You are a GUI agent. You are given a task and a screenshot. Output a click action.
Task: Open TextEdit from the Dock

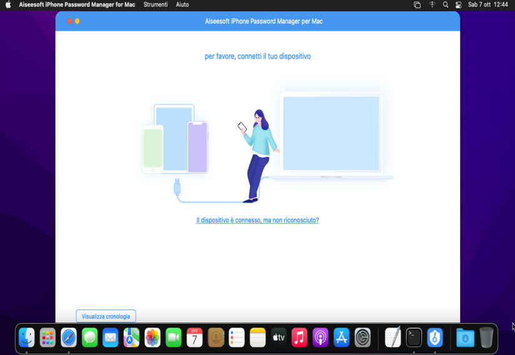(x=393, y=337)
